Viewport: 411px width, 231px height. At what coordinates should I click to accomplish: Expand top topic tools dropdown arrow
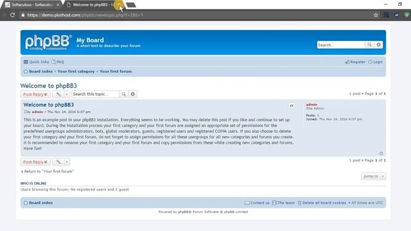[67, 94]
